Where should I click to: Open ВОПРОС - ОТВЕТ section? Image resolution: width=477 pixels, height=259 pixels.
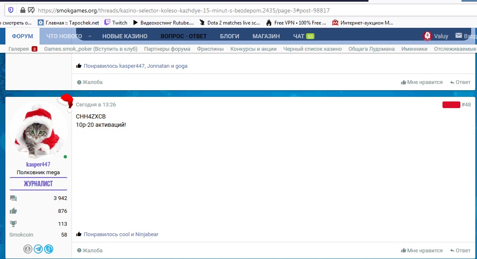184,36
